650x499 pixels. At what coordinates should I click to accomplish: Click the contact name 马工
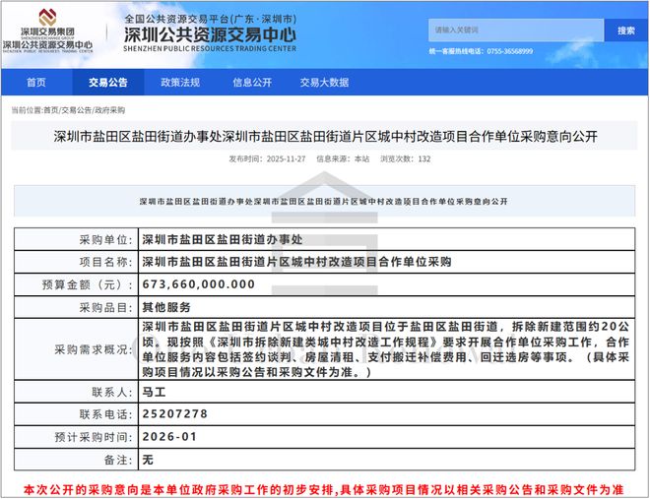pyautogui.click(x=154, y=392)
